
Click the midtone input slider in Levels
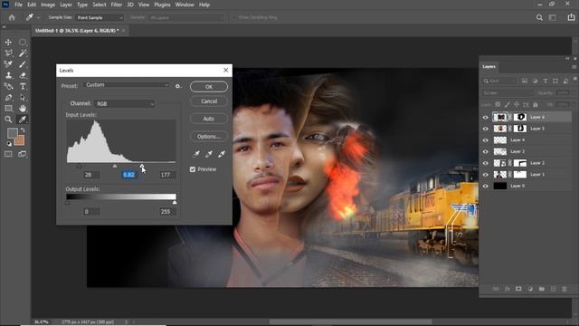(115, 166)
